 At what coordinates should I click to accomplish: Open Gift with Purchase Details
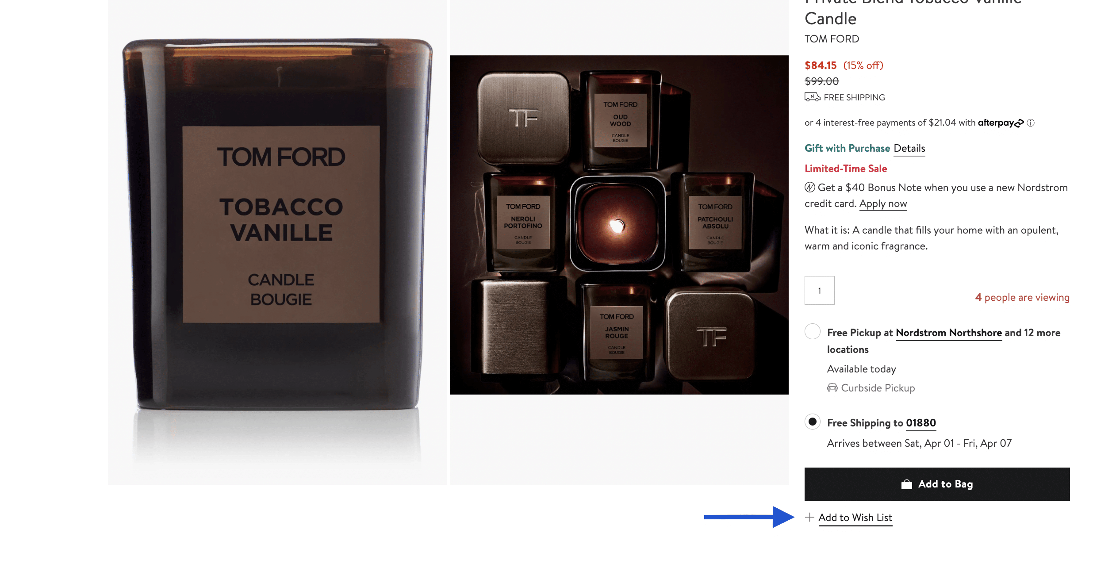click(909, 149)
